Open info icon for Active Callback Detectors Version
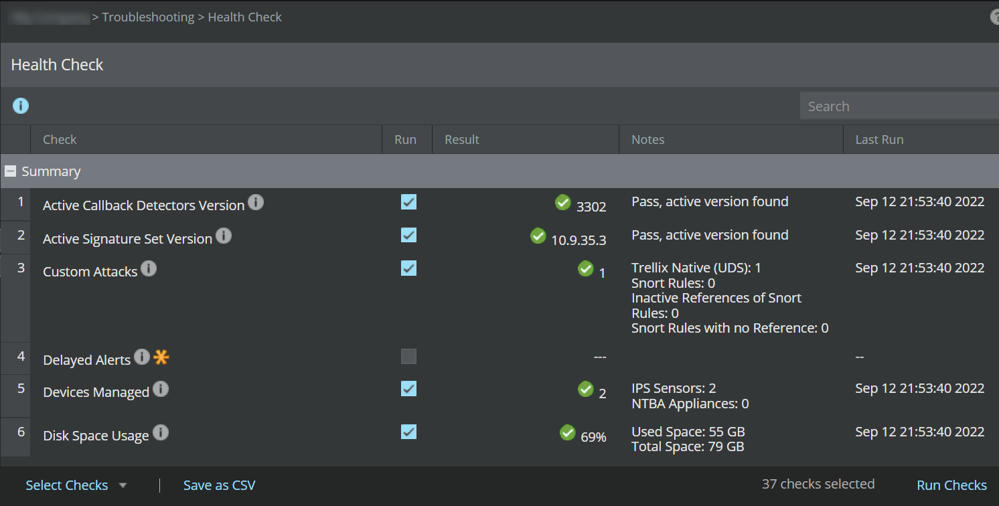 256,202
